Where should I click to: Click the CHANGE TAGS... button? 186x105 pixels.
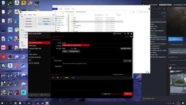click(x=126, y=48)
